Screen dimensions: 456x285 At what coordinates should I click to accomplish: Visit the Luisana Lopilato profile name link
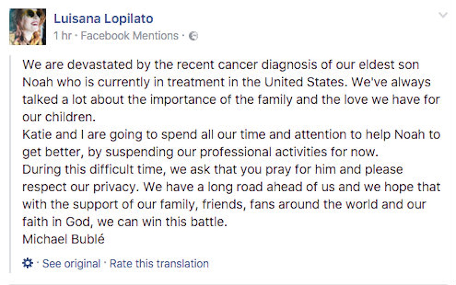pos(104,19)
